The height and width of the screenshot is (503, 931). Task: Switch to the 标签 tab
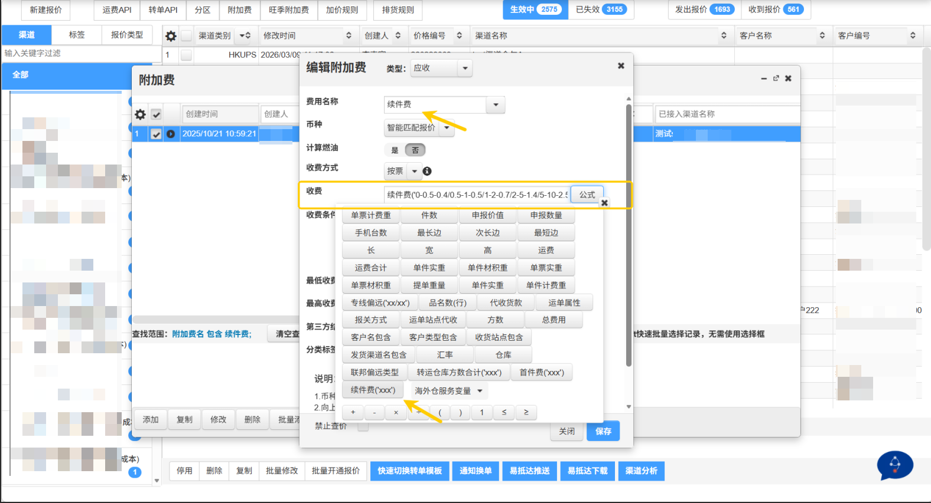click(x=77, y=35)
